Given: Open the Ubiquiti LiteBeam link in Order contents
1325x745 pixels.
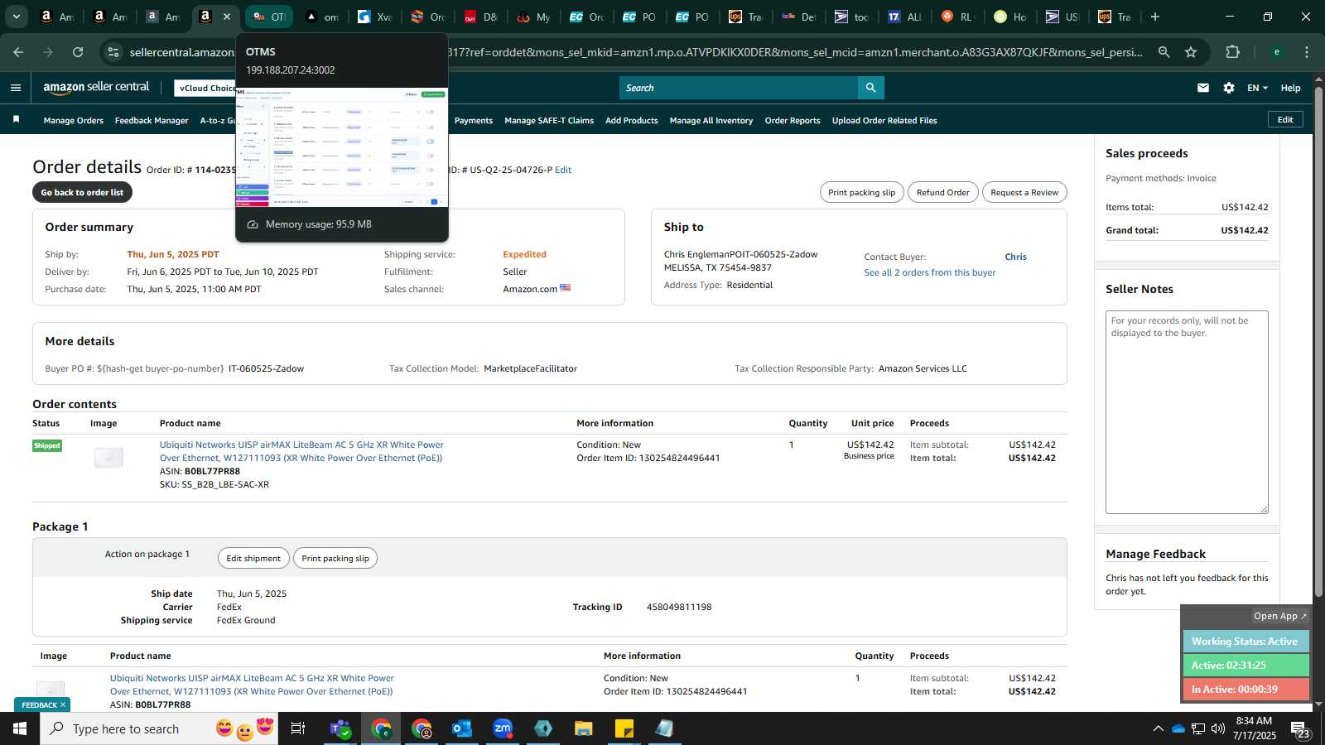Looking at the screenshot, I should pyautogui.click(x=301, y=451).
